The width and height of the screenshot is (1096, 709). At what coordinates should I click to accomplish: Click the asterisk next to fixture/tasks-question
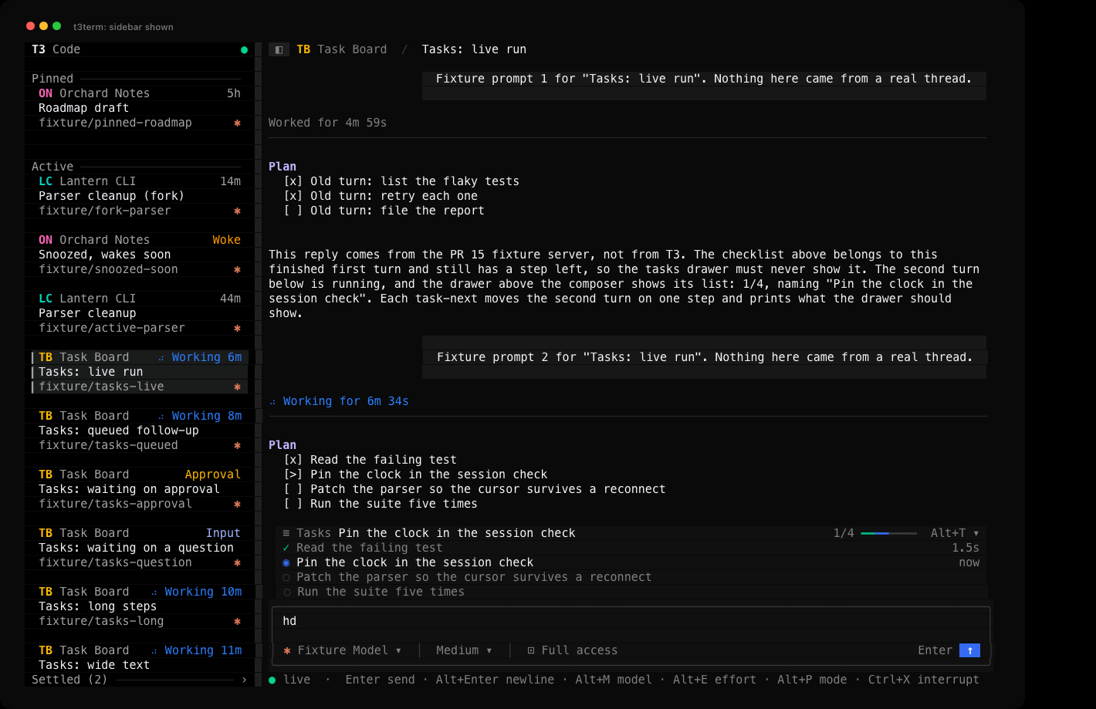coord(237,562)
